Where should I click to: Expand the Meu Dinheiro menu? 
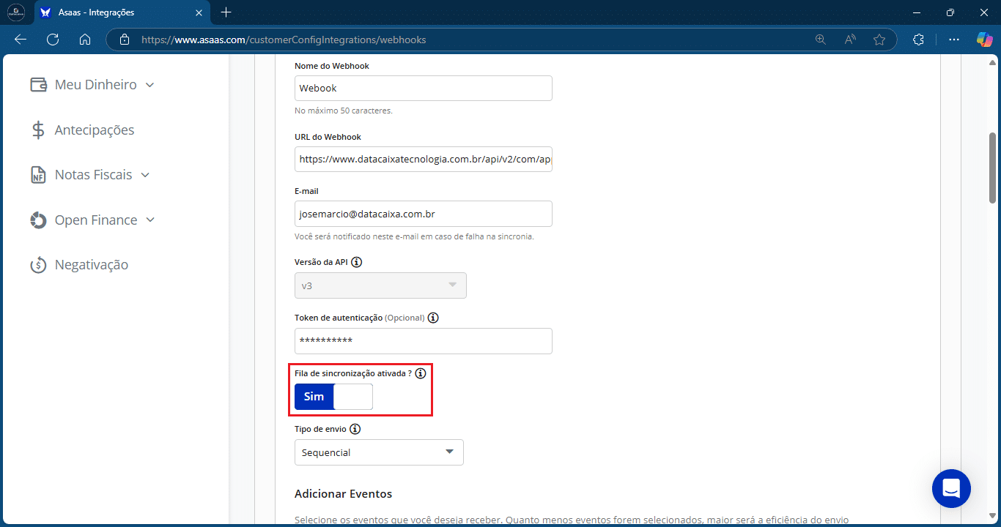pyautogui.click(x=149, y=85)
